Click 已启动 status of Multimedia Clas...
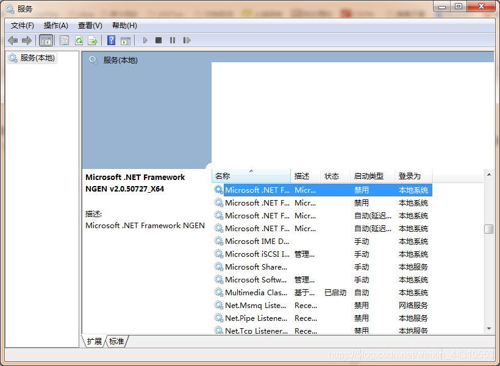Image resolution: width=500 pixels, height=366 pixels. click(x=335, y=293)
